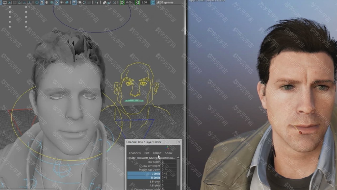Image resolution: width=337 pixels, height=190 pixels.
Task: Toggle the Wireframe on Shaded icon
Action: click(51, 2)
